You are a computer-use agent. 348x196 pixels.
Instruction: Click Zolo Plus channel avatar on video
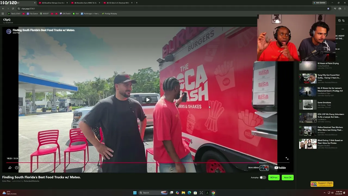pyautogui.click(x=9, y=31)
